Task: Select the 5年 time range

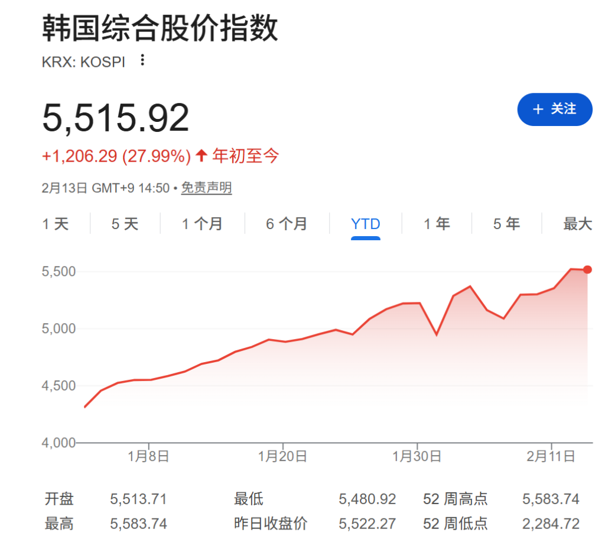Action: pyautogui.click(x=507, y=224)
